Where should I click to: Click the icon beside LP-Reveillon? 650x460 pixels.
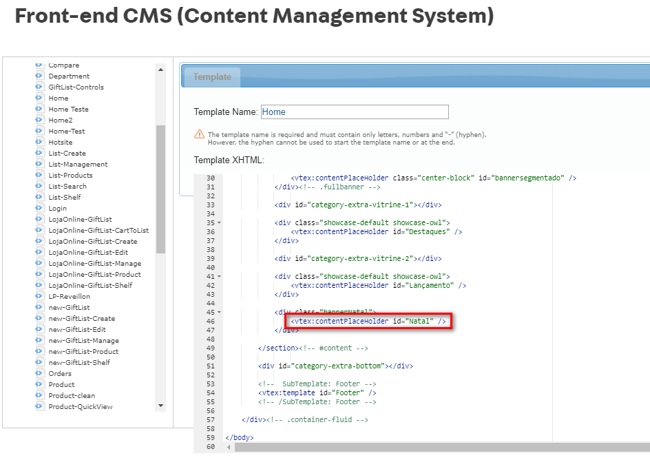tap(39, 296)
